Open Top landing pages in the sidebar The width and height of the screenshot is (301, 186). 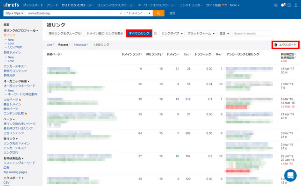click(15, 172)
